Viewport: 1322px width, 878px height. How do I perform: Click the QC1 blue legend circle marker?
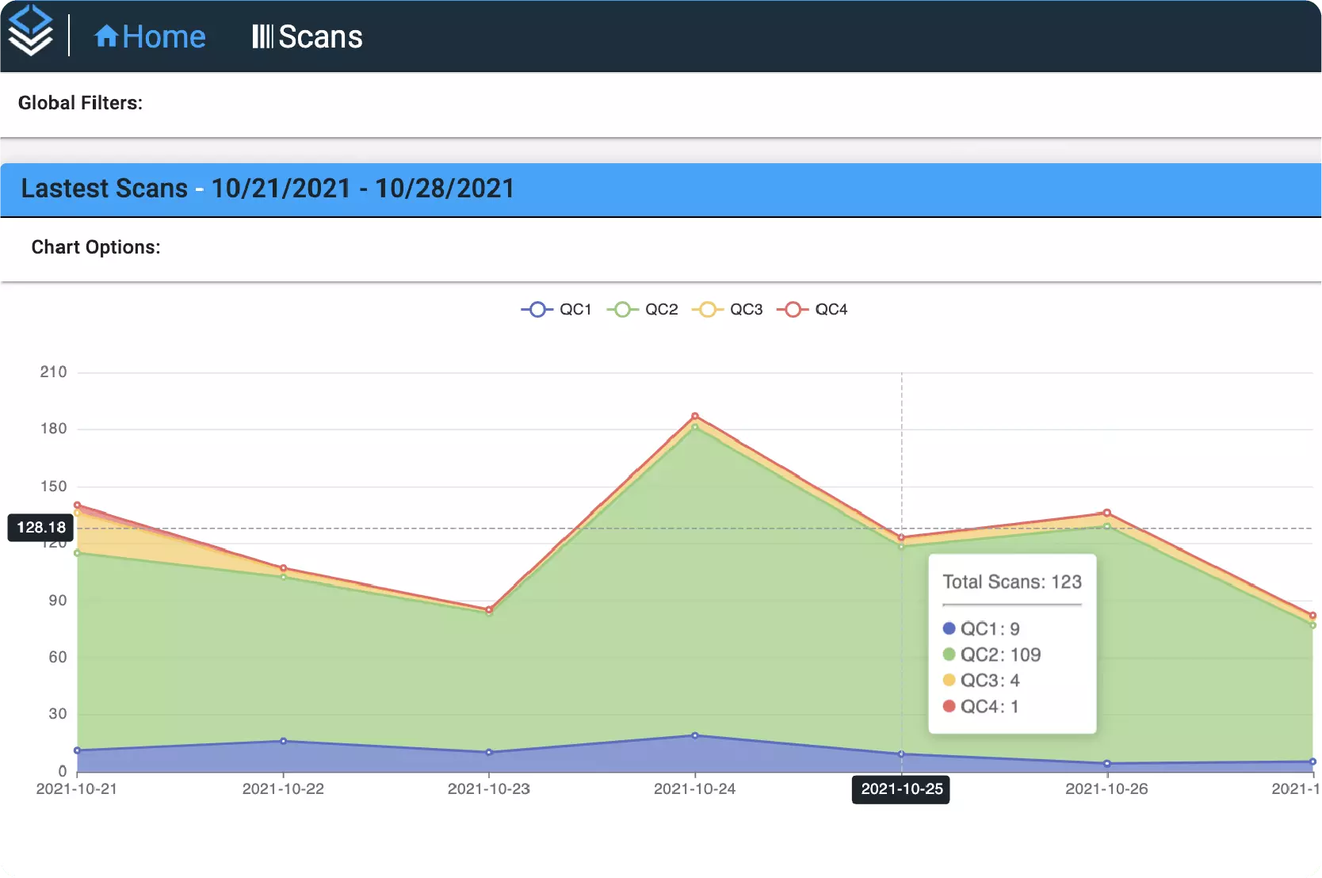pyautogui.click(x=538, y=309)
